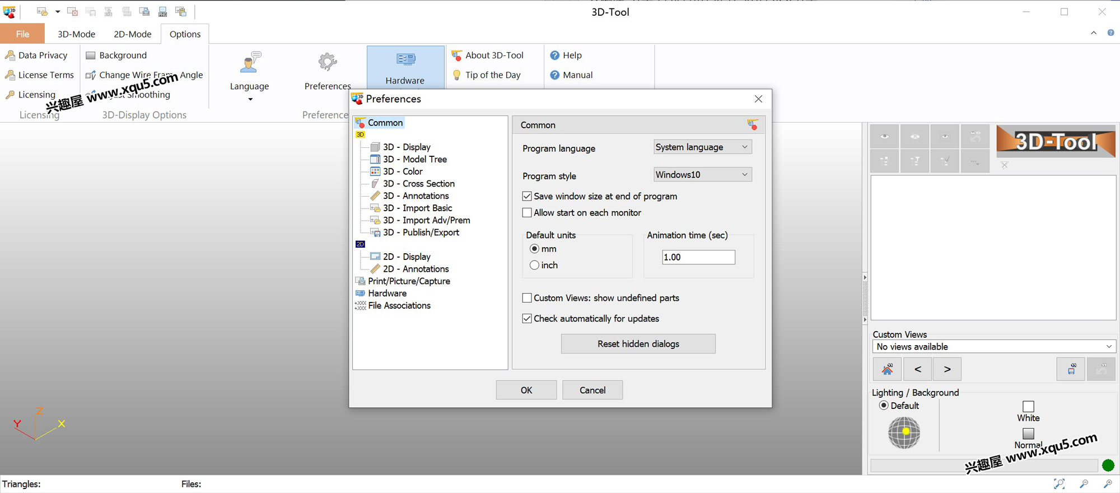Click the Zoom out magnifier in status bar
Viewport: 1120px width, 493px height.
[x=1084, y=483]
